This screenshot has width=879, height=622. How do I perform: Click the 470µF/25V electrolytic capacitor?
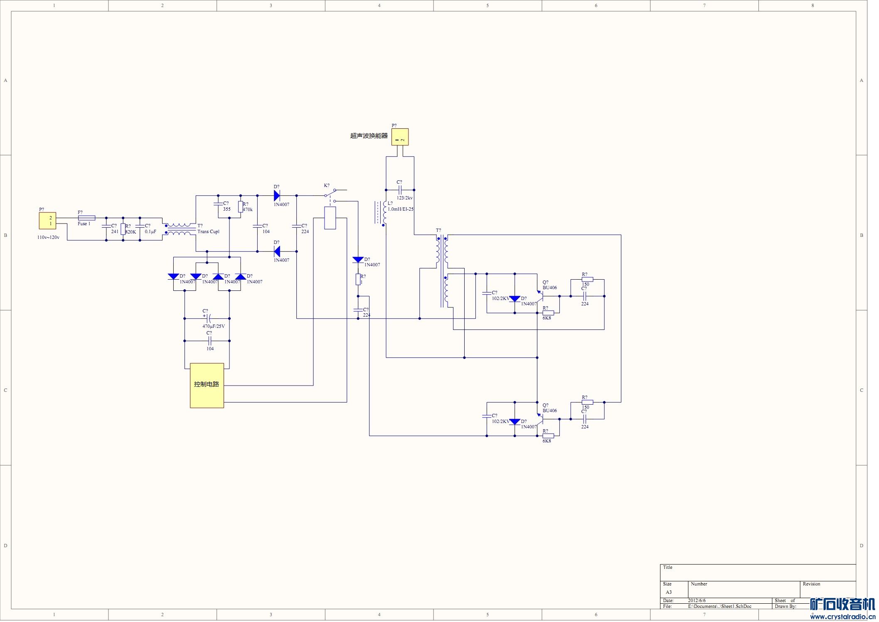click(209, 319)
